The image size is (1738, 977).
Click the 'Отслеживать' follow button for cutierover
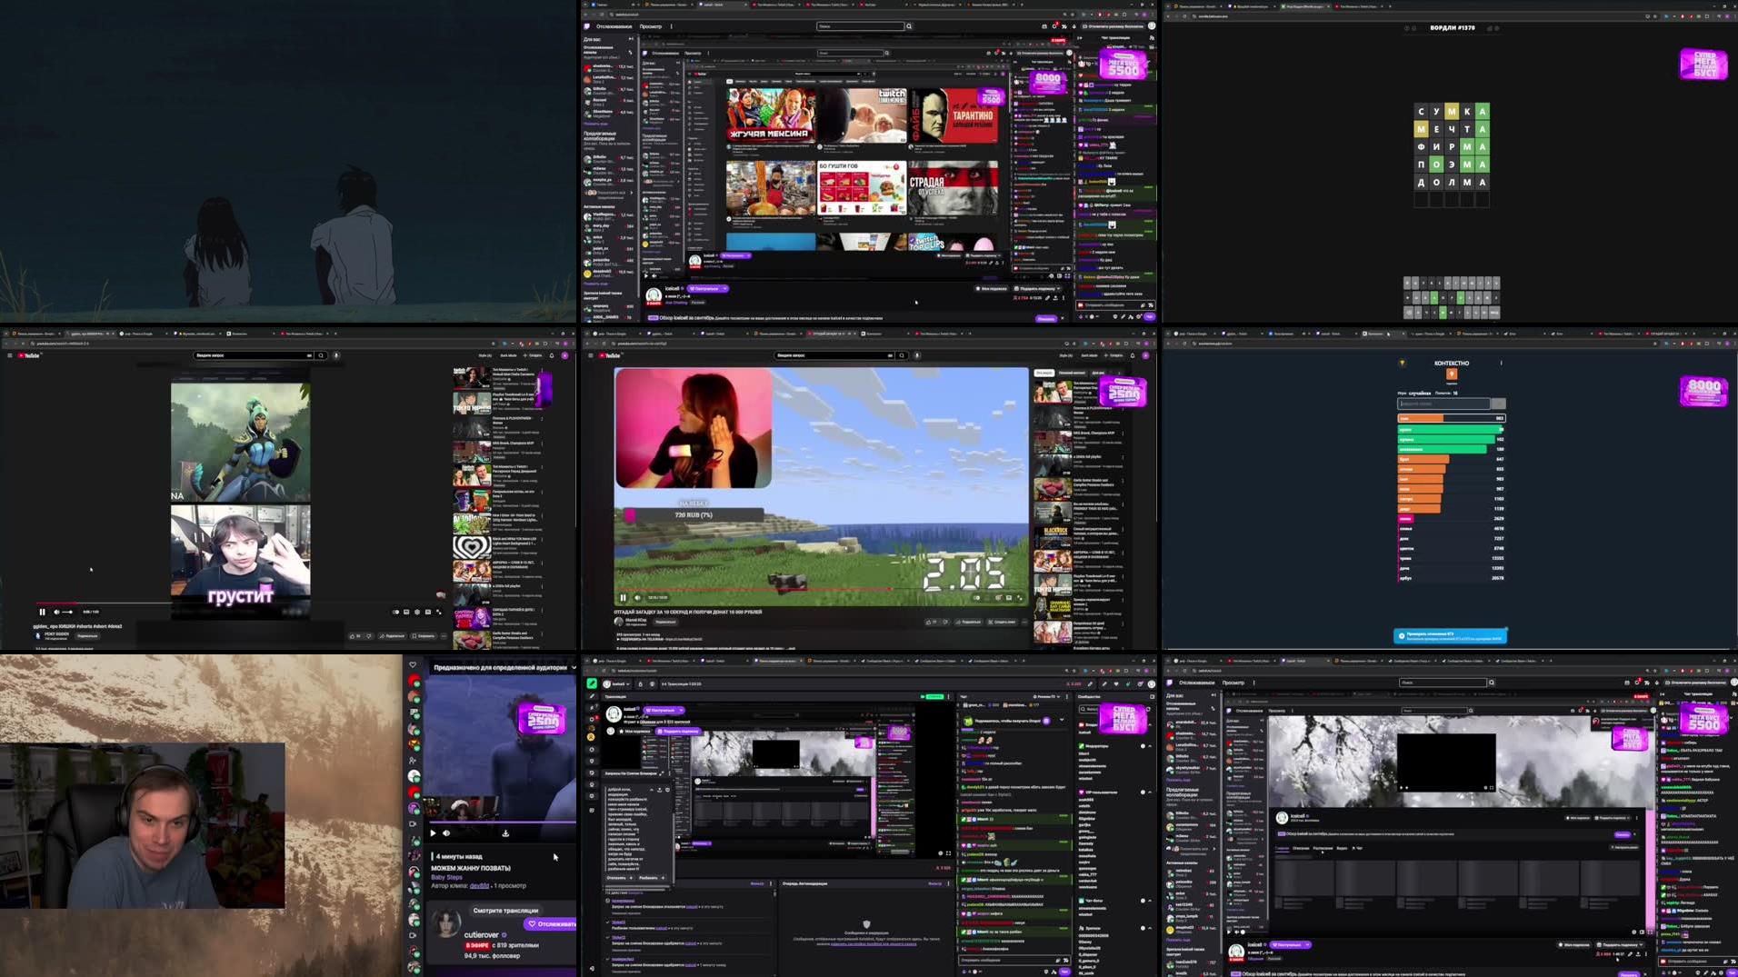[551, 923]
